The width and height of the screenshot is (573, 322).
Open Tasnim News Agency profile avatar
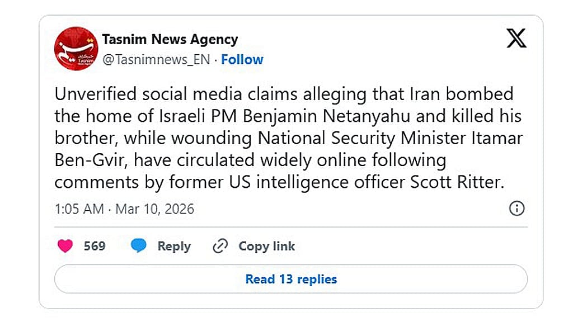[76, 49]
